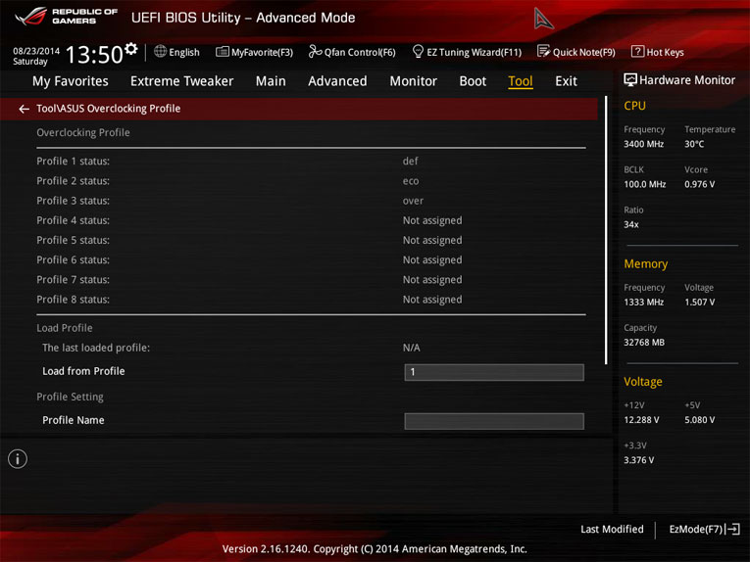Click the CPU temperature 30°C value
This screenshot has height=562, width=750.
click(x=694, y=144)
